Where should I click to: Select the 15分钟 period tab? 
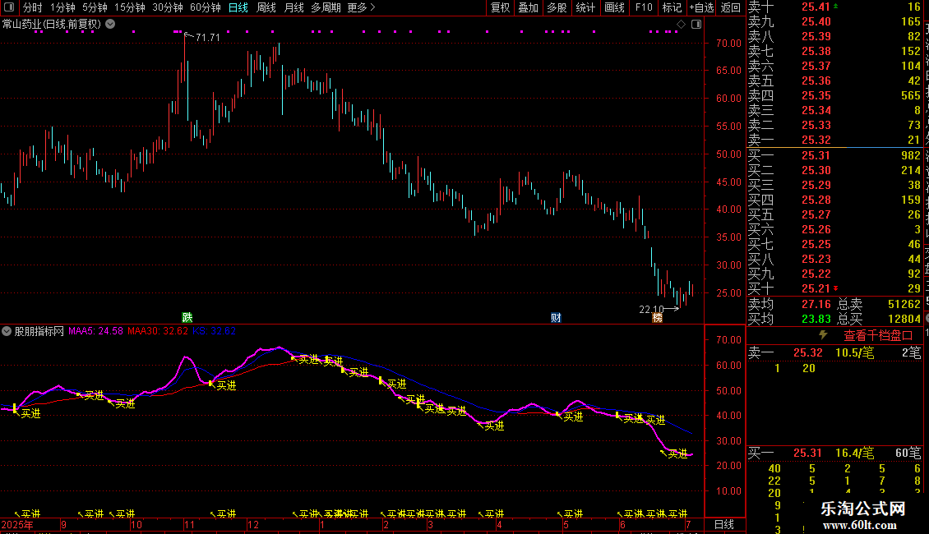(129, 7)
